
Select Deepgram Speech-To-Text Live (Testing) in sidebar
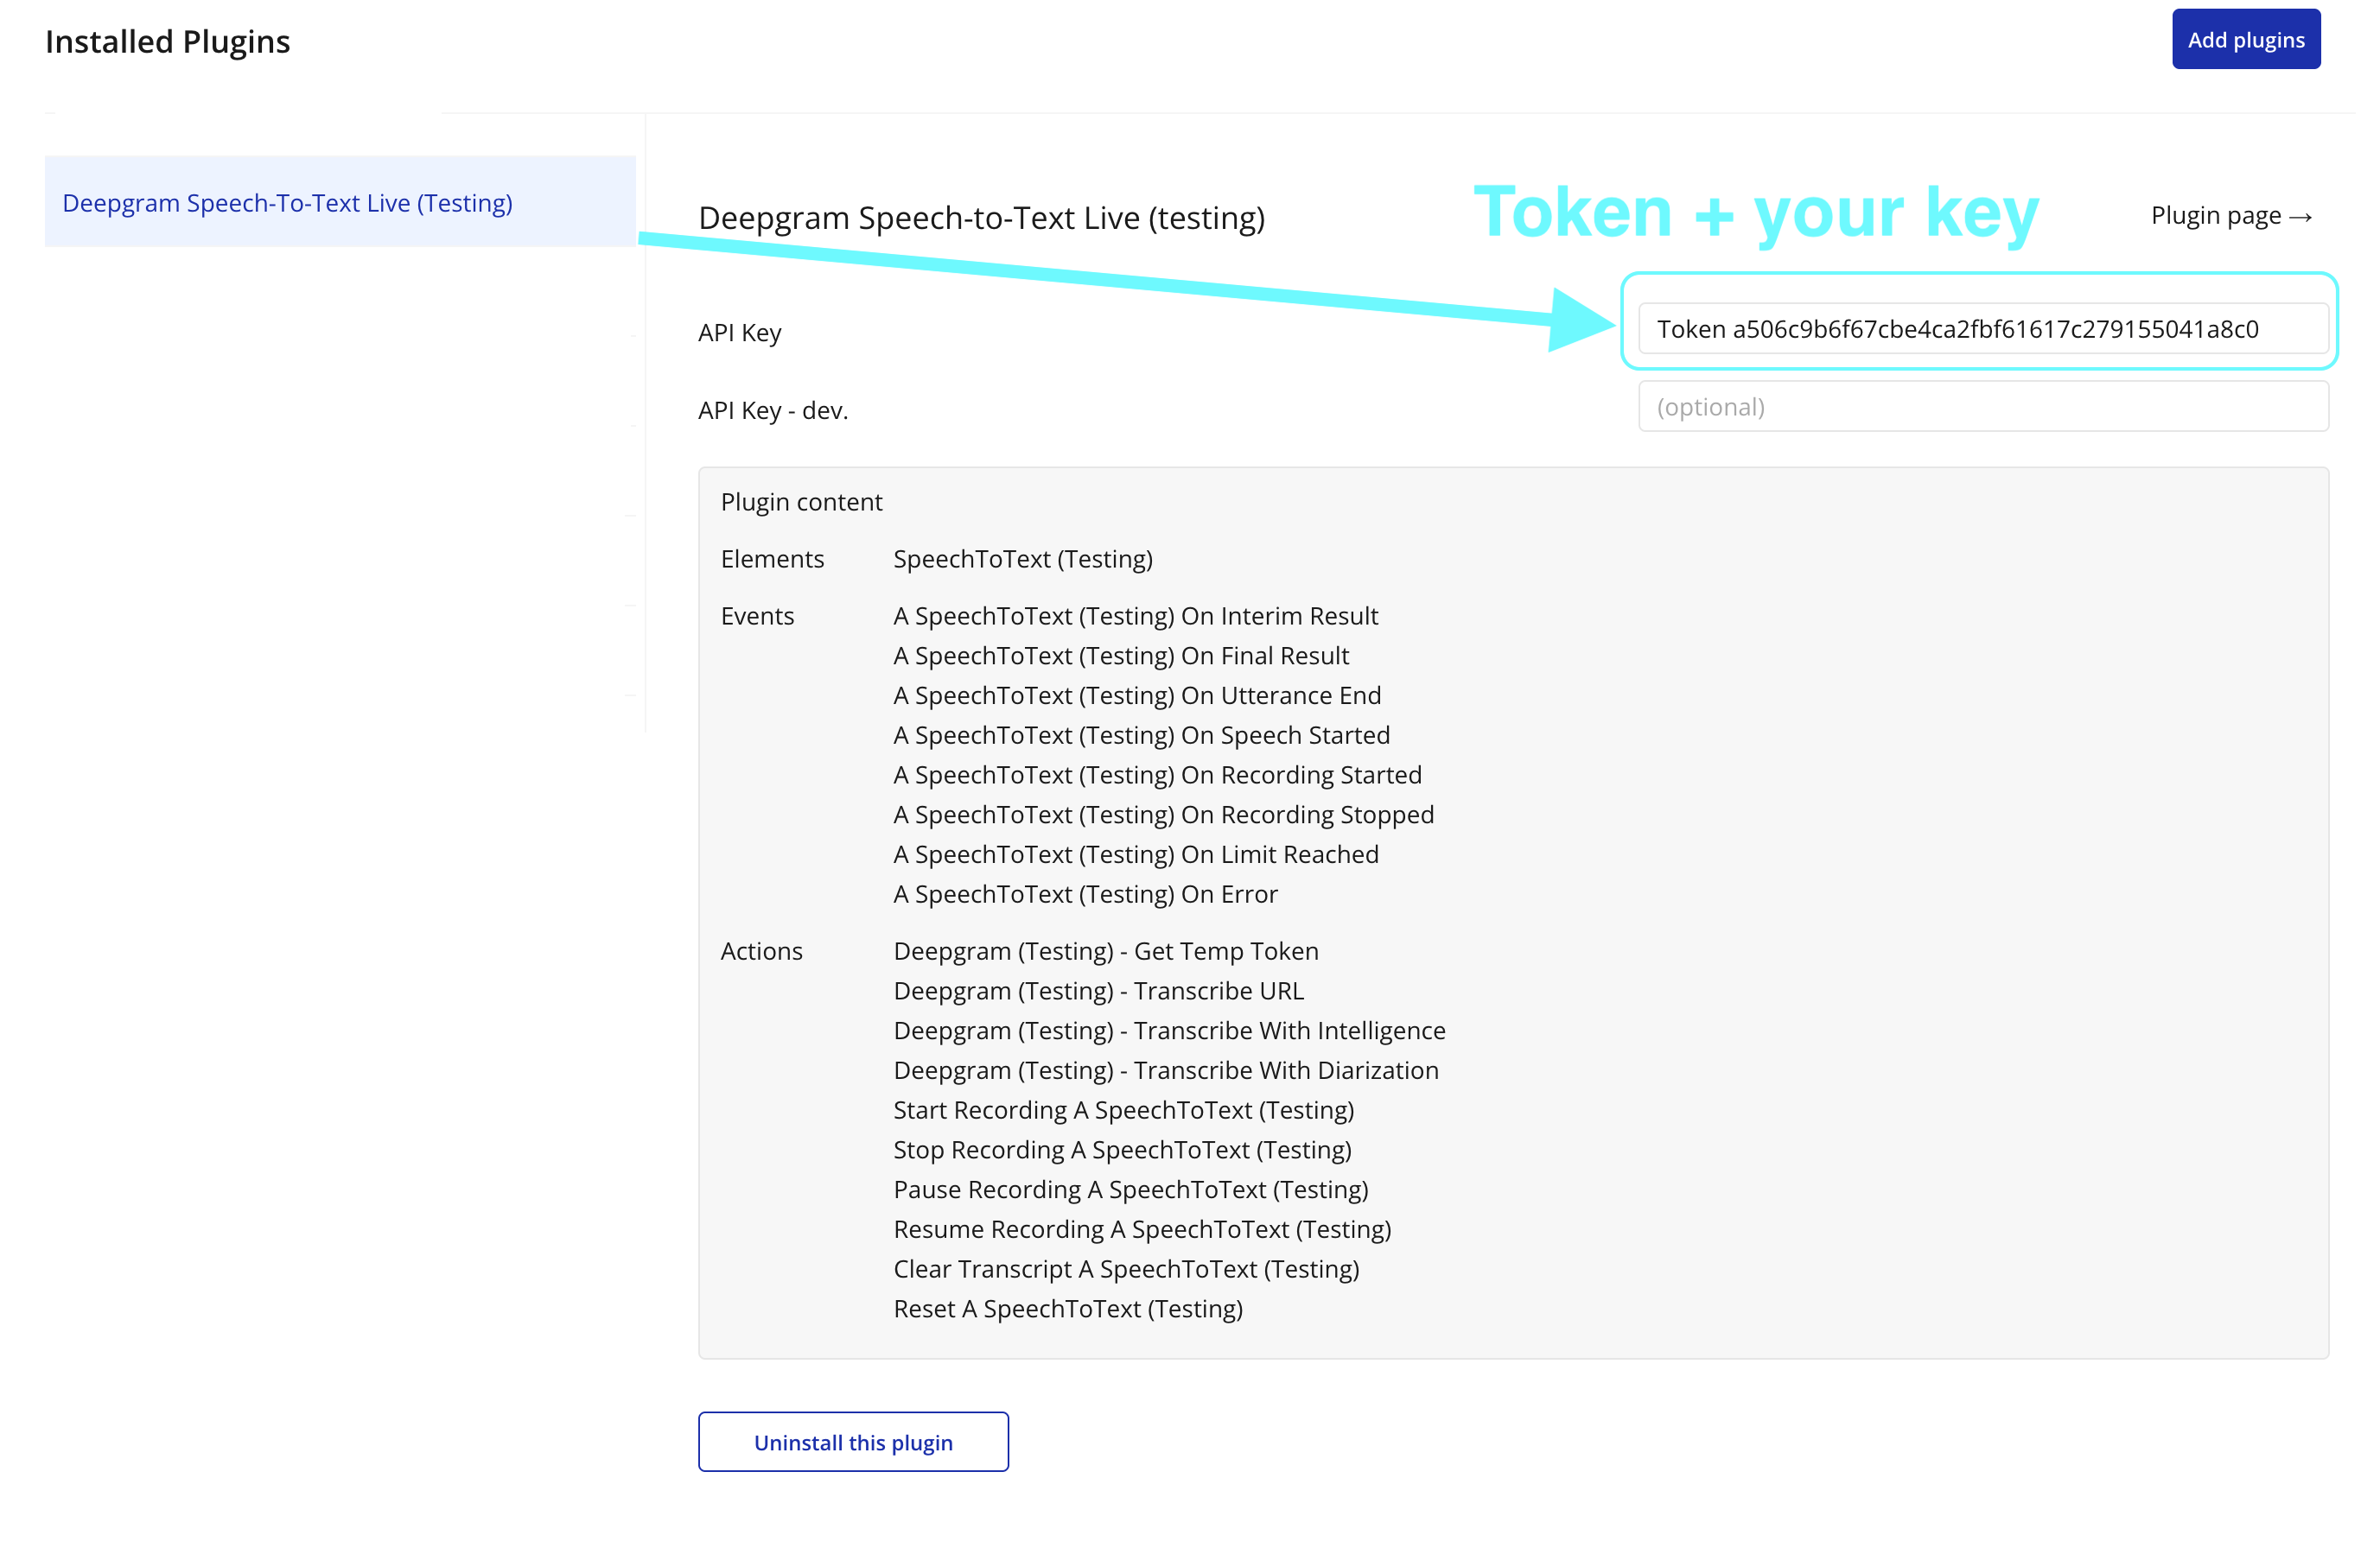click(x=287, y=203)
